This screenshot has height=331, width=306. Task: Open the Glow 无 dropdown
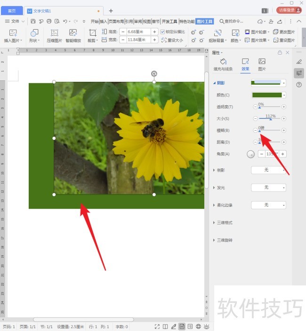[x=269, y=188]
